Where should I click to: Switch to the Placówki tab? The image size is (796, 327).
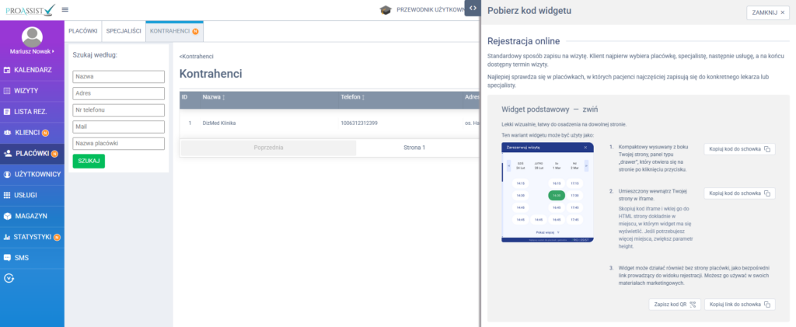pos(83,31)
